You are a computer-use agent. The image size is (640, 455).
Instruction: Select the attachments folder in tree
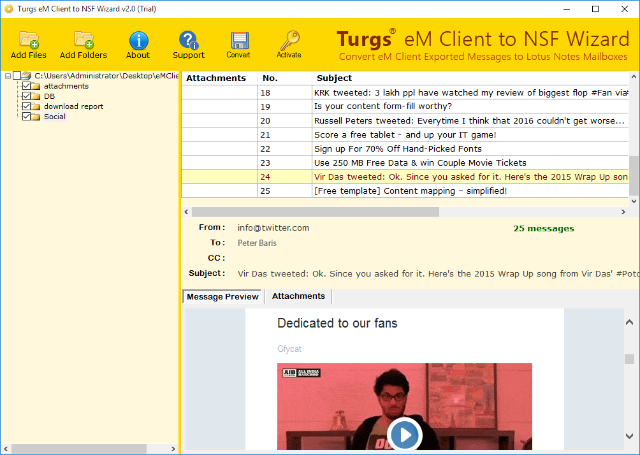pyautogui.click(x=66, y=86)
